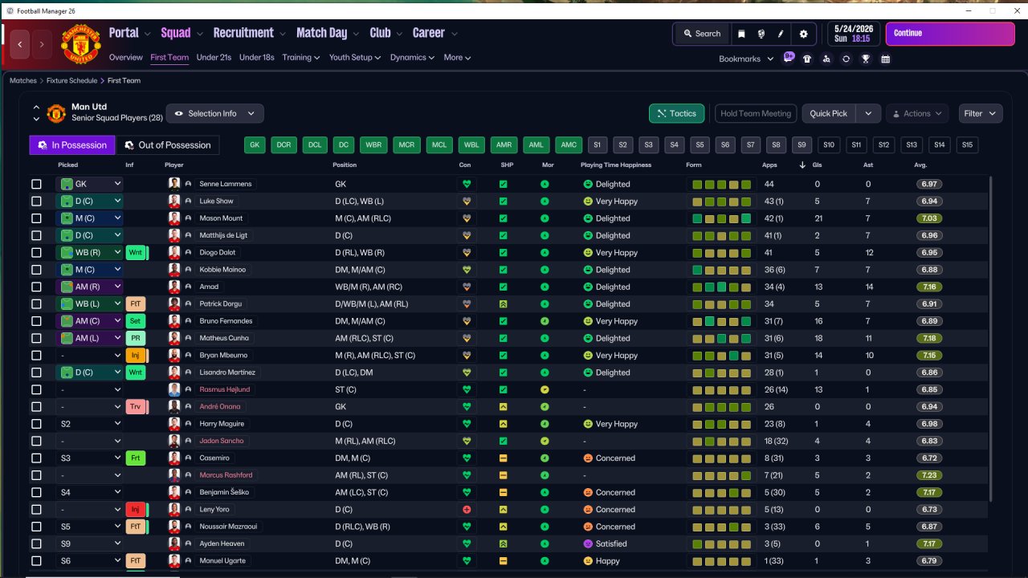Image resolution: width=1028 pixels, height=578 pixels.
Task: Tick the checkbox for Benjamin Šeško
Action: (x=36, y=493)
